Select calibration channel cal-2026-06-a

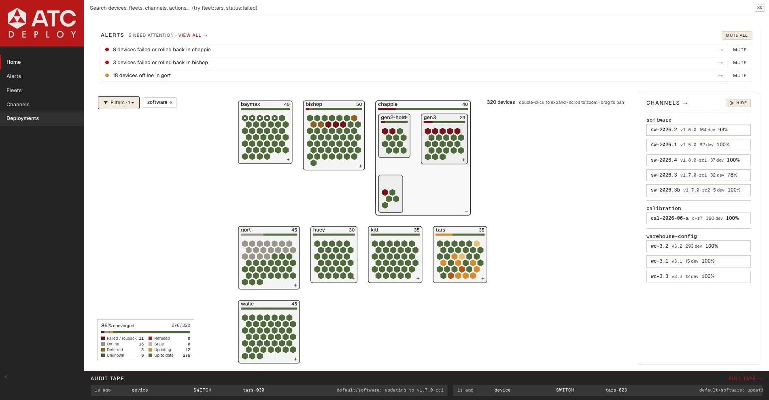click(698, 218)
